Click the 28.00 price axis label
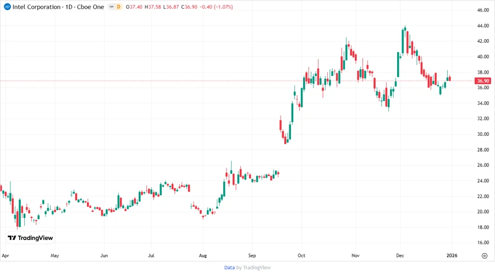This screenshot has height=274, width=495. [x=483, y=150]
